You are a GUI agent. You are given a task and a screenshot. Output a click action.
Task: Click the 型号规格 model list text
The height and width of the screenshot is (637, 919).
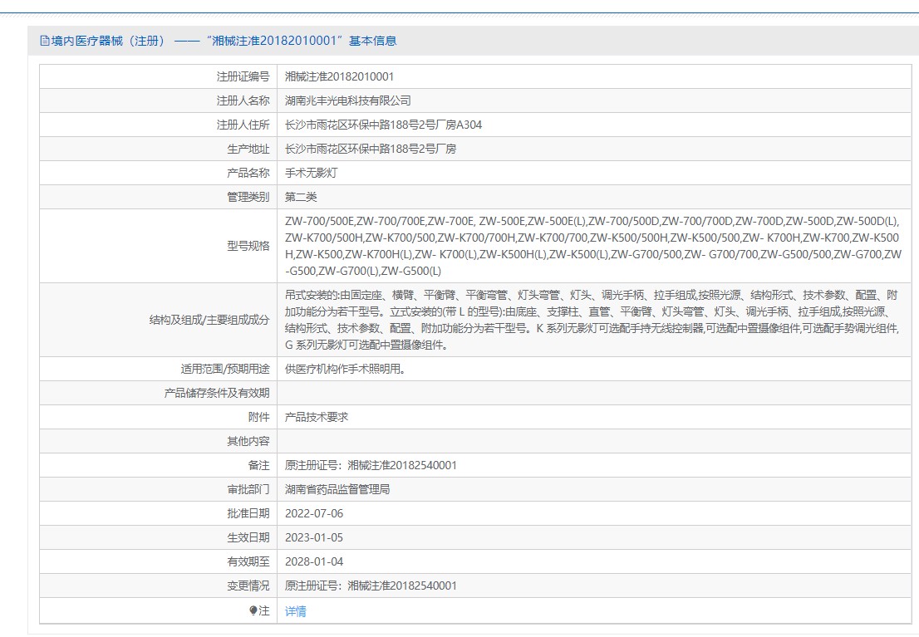(x=592, y=246)
